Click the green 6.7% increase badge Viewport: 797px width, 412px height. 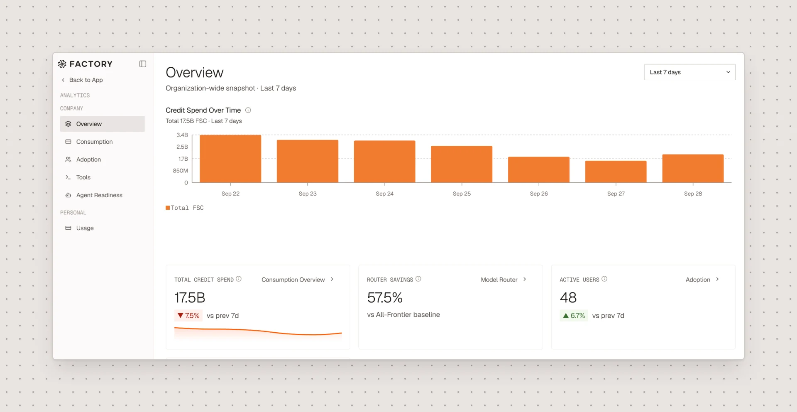[x=574, y=316]
